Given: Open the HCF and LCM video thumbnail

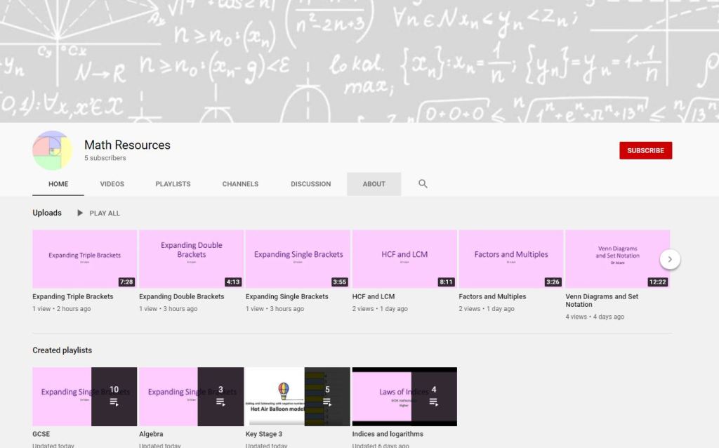Looking at the screenshot, I should point(404,258).
